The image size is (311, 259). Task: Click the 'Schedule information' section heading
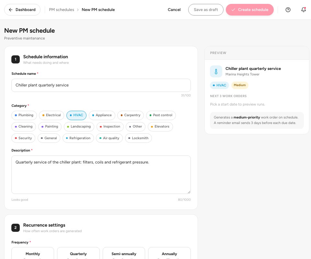point(46,57)
